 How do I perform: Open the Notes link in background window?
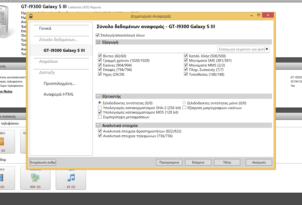point(6,91)
